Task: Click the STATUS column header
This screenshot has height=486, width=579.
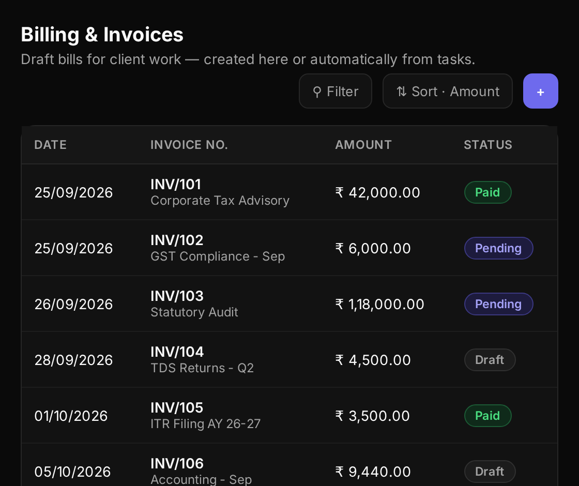Action: click(x=488, y=145)
